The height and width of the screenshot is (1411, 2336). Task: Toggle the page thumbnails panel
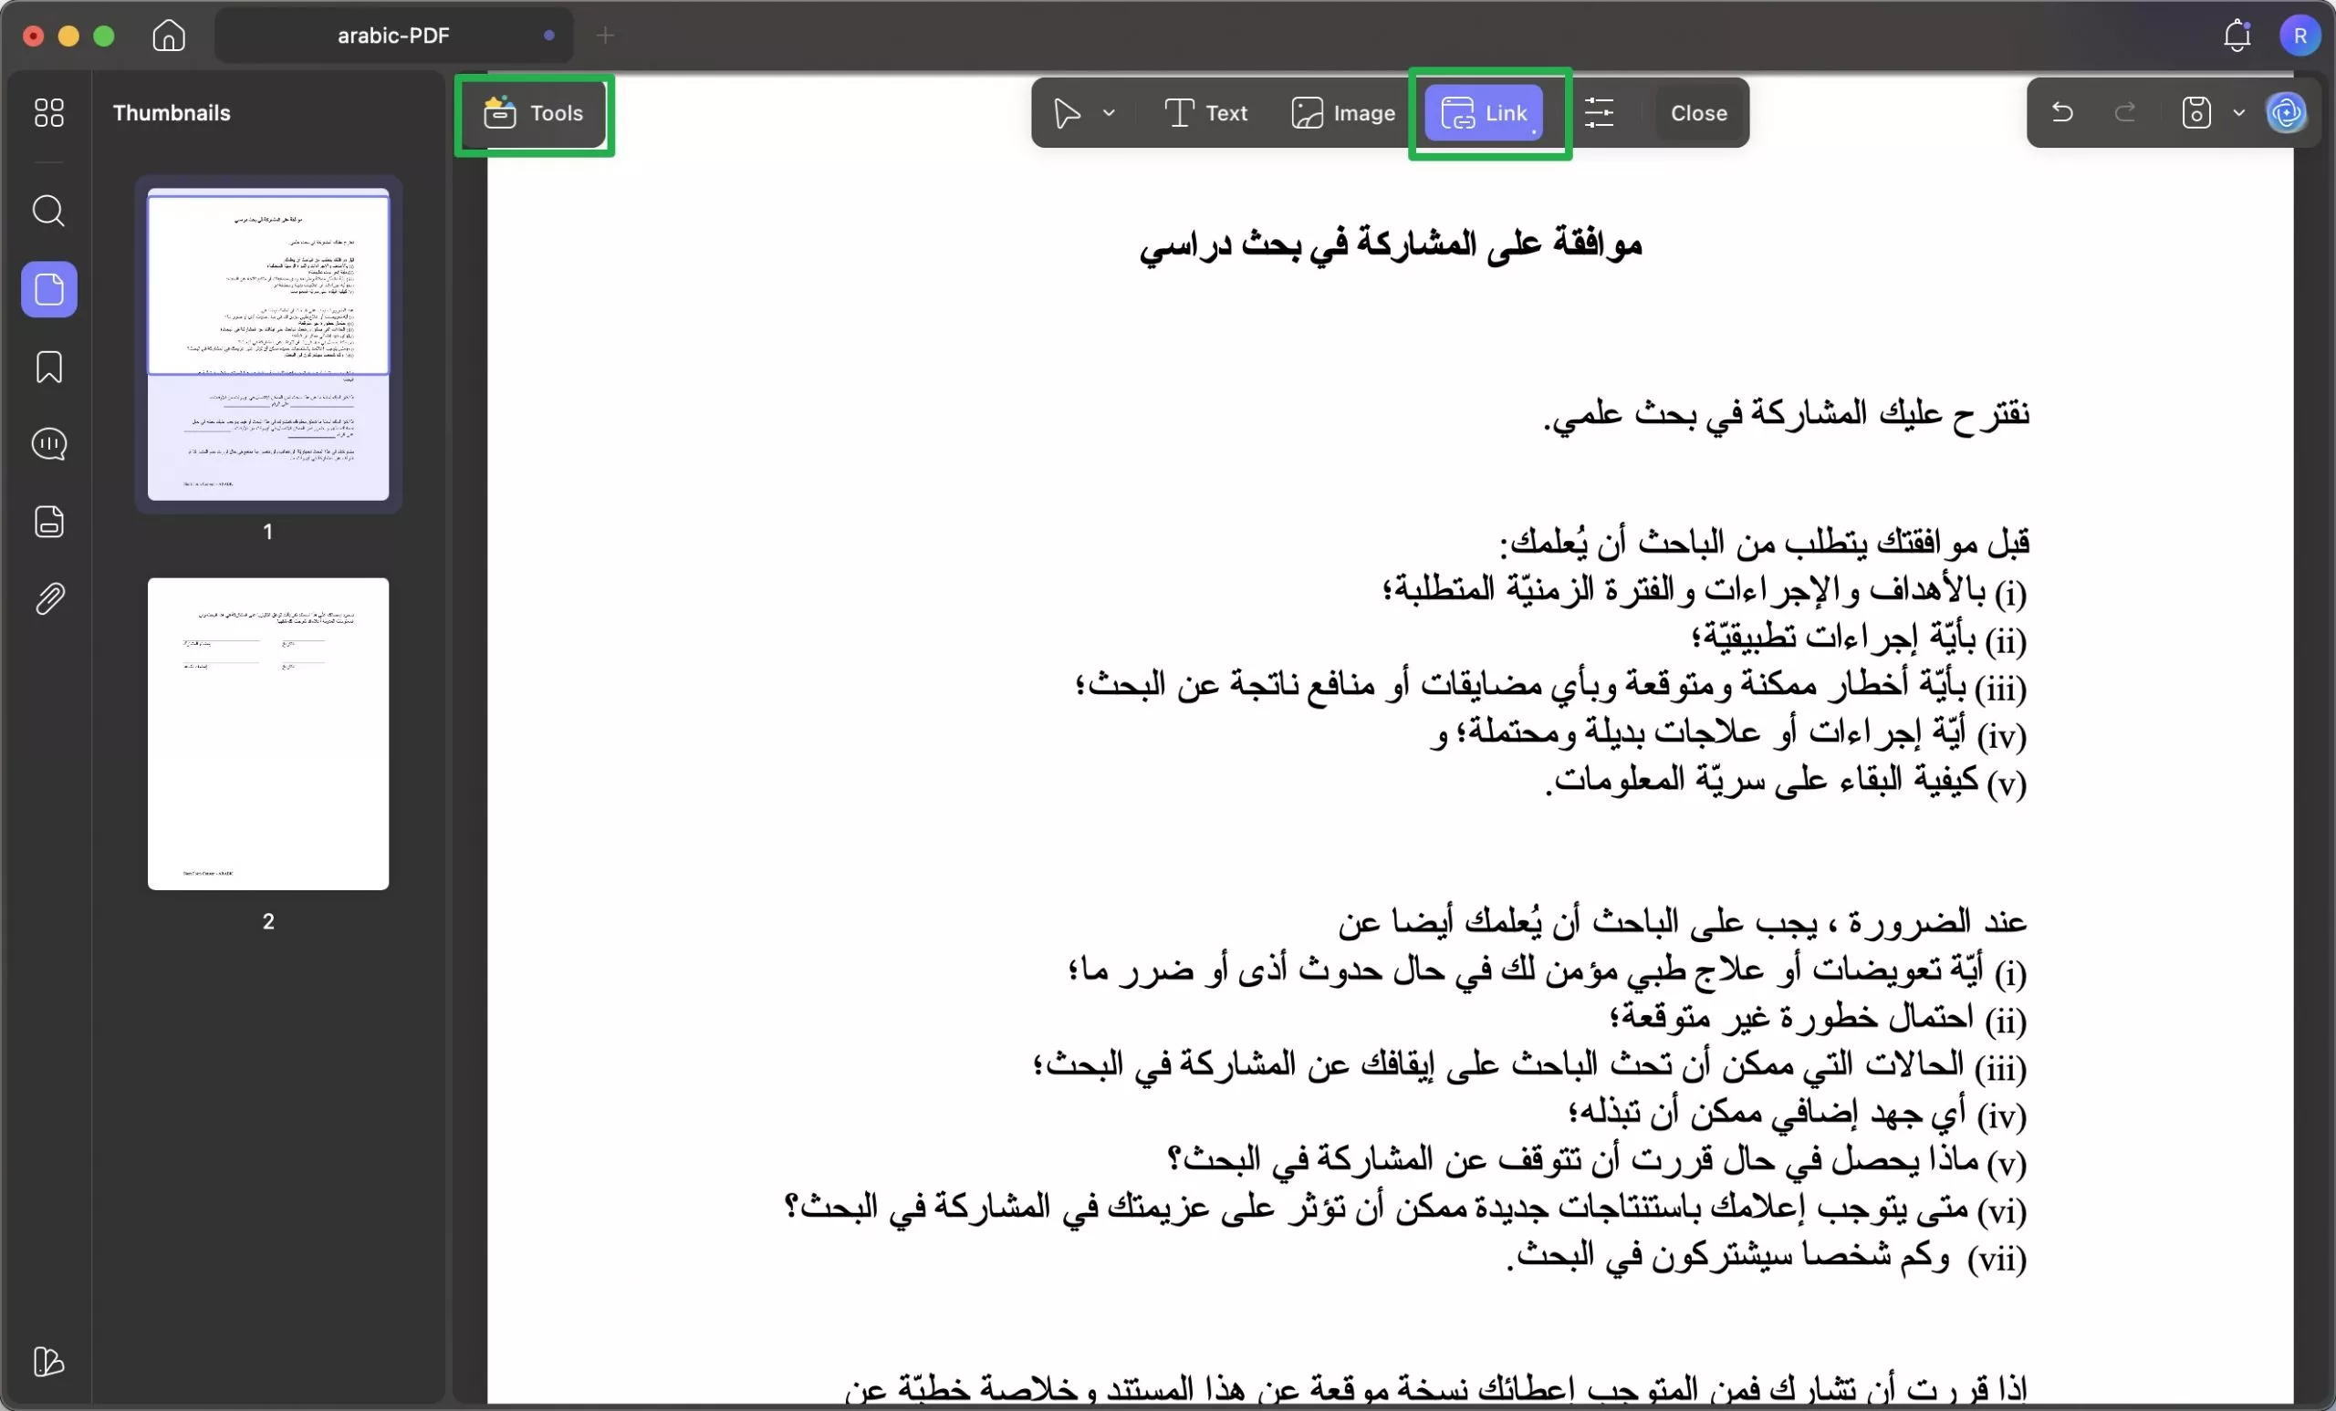tap(48, 289)
